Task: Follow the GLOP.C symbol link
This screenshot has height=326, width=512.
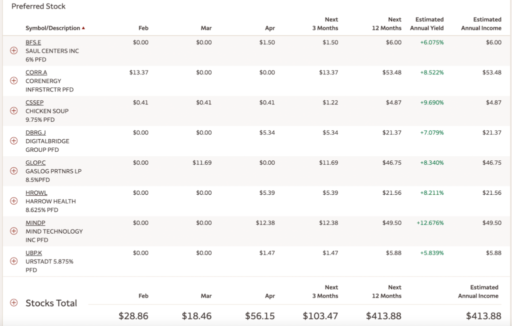Action: pos(36,162)
